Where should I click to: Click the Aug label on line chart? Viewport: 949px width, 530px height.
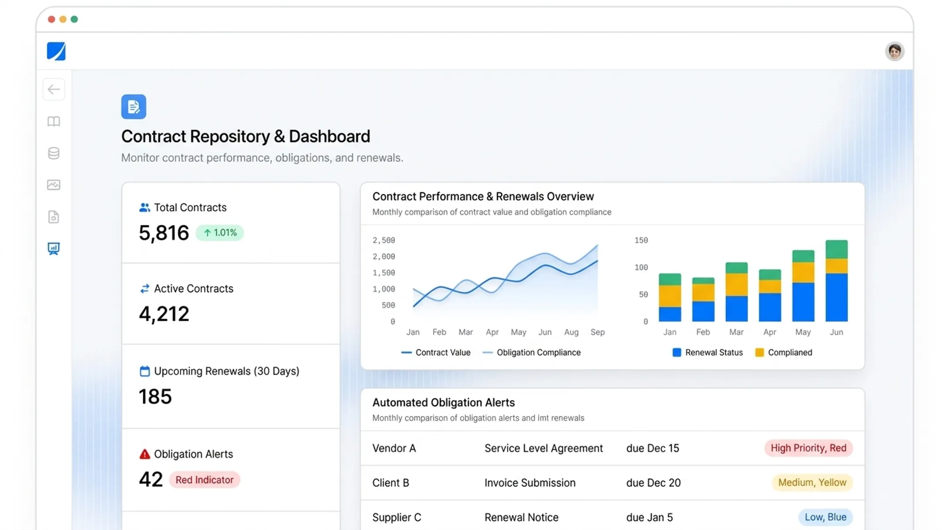[571, 332]
